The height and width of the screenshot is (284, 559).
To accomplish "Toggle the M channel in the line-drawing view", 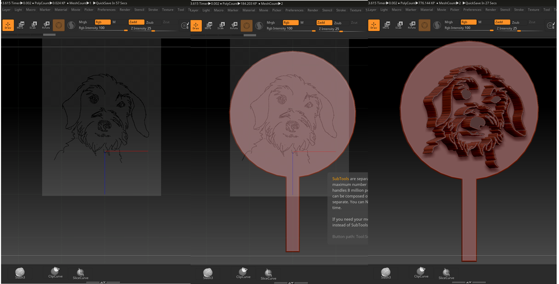I will point(114,22).
